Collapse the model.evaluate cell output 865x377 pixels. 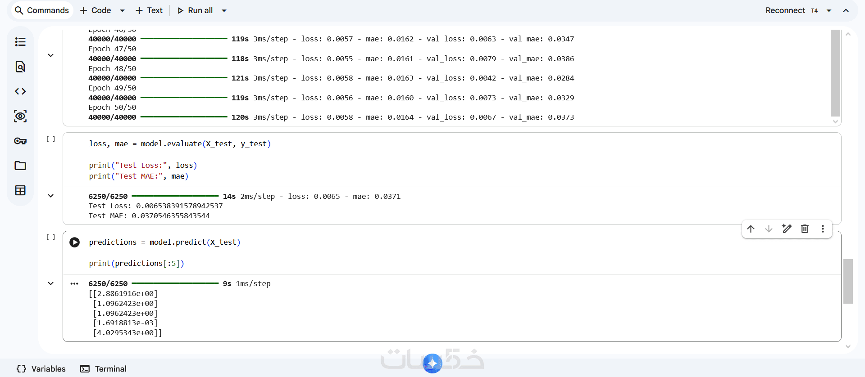point(51,196)
